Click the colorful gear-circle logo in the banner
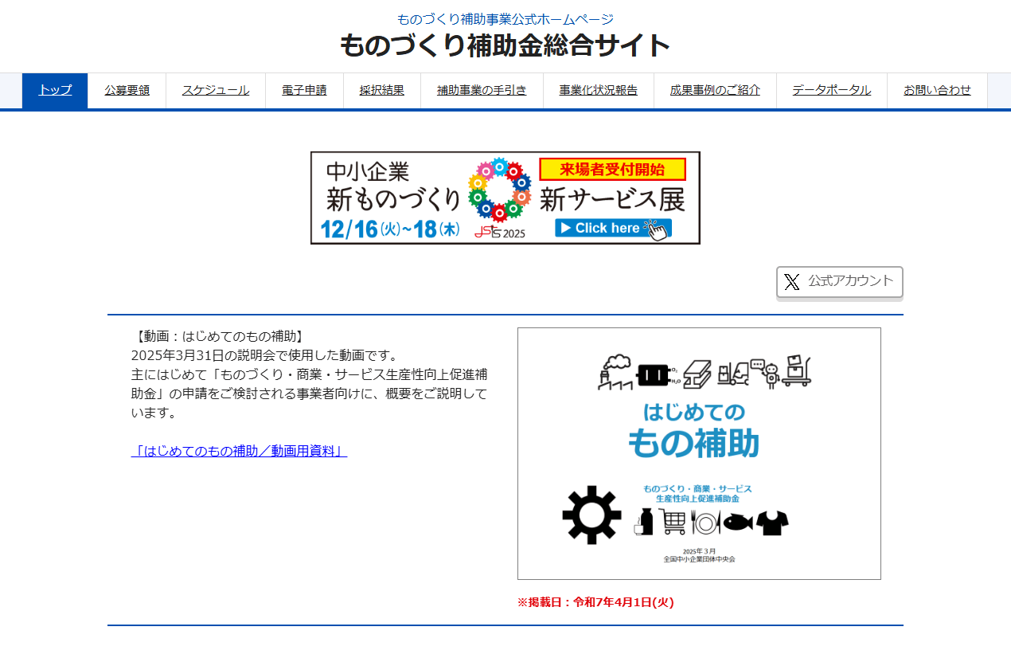Viewport: 1011px width, 658px height. 502,191
